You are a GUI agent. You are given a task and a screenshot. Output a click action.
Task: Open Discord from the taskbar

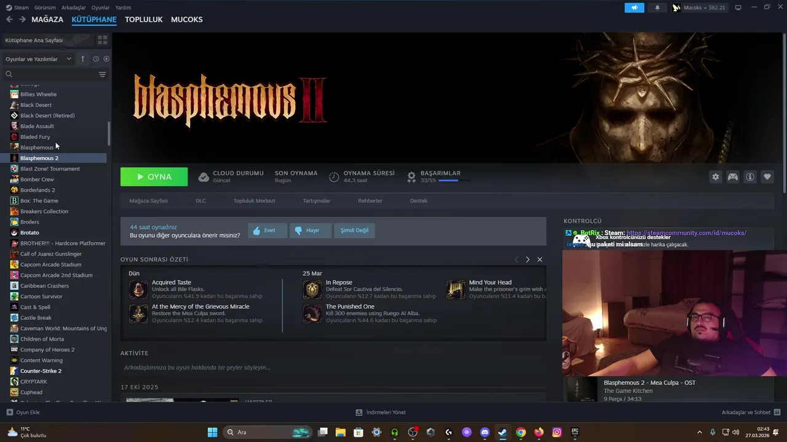tap(484, 432)
